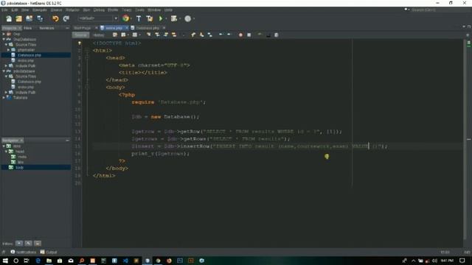The height and width of the screenshot is (265, 472).
Task: Close the index.php editor tab
Action: click(127, 28)
